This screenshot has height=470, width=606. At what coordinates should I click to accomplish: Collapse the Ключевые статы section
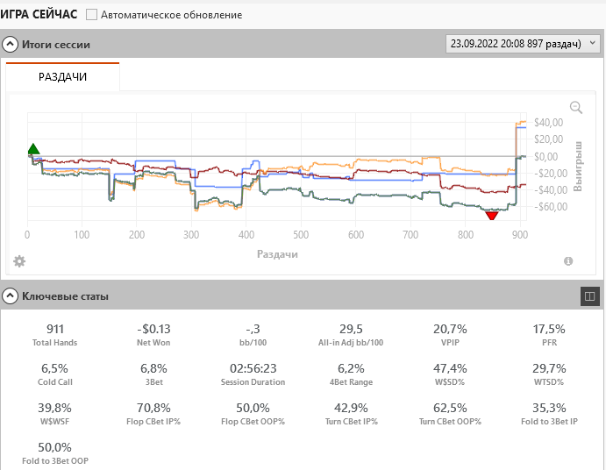[x=11, y=296]
